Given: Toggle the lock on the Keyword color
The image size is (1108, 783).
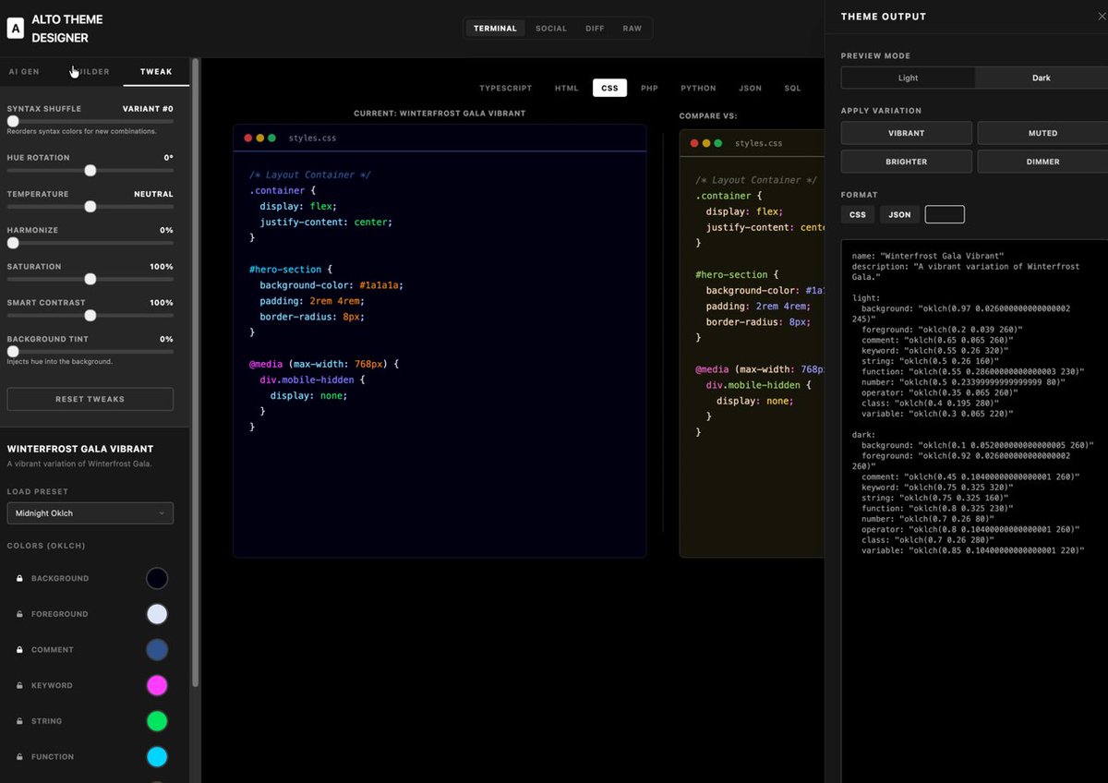Looking at the screenshot, I should [x=19, y=686].
